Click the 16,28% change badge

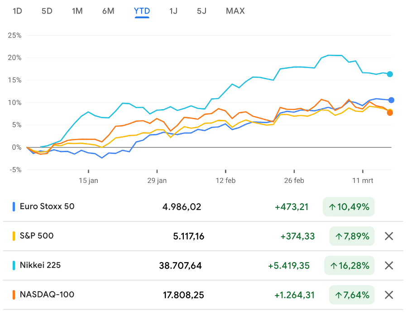tap(349, 265)
